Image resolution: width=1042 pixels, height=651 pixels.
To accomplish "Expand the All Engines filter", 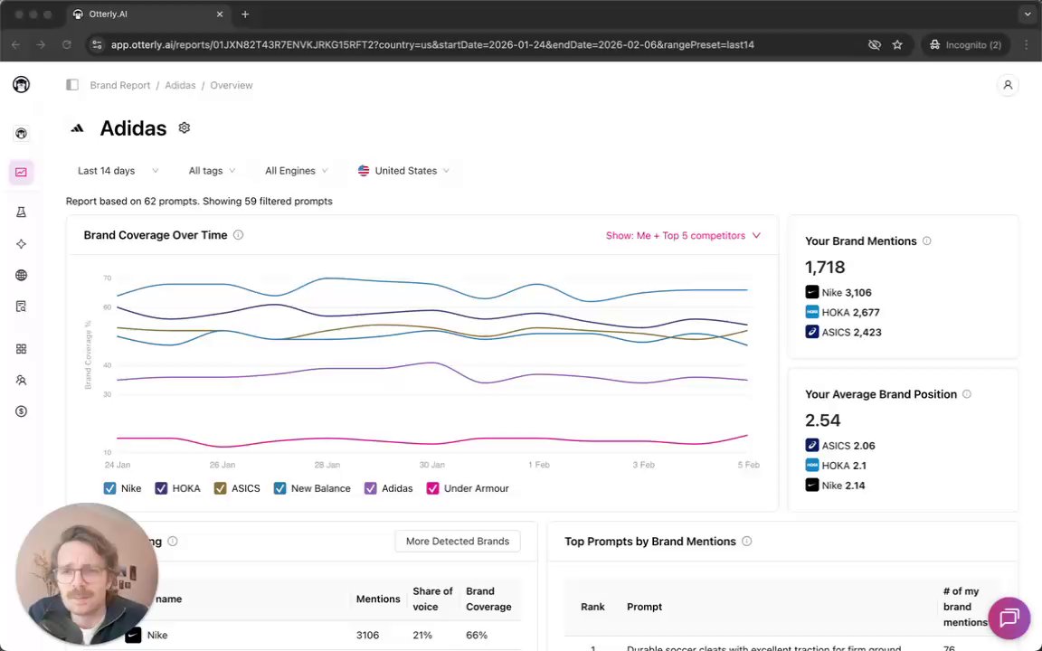I will [296, 171].
